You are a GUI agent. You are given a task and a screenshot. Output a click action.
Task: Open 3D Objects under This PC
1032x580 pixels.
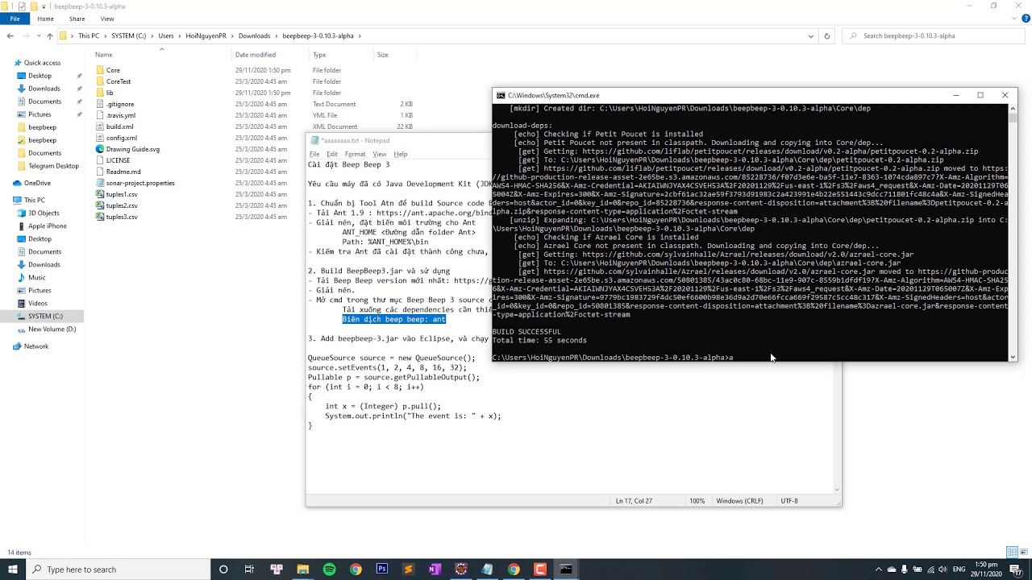pyautogui.click(x=44, y=213)
